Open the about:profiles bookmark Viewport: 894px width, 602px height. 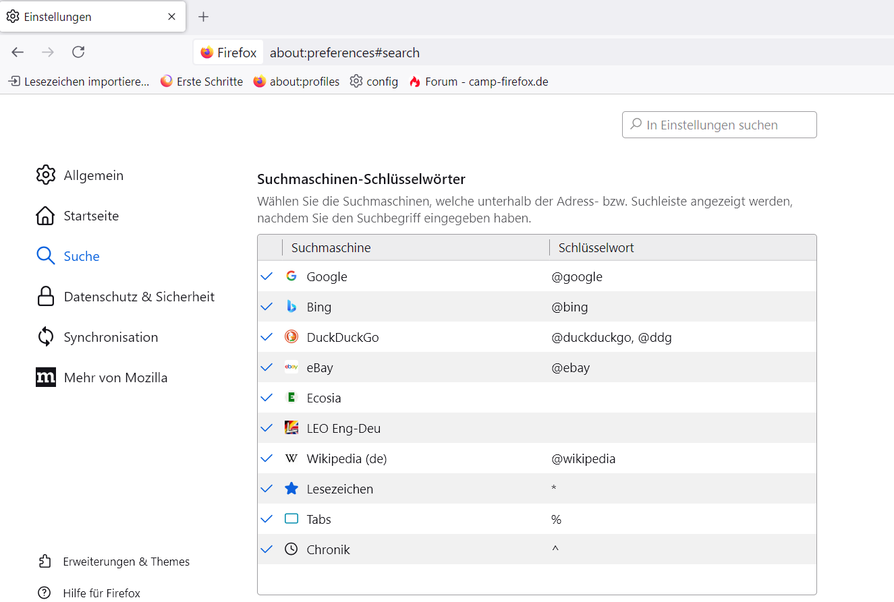[297, 82]
